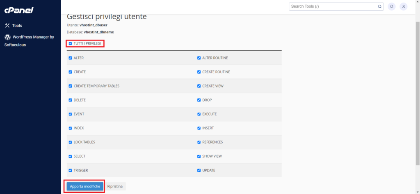Click the Tools wrench icon in the sidebar
420x194 pixels.
point(7,26)
